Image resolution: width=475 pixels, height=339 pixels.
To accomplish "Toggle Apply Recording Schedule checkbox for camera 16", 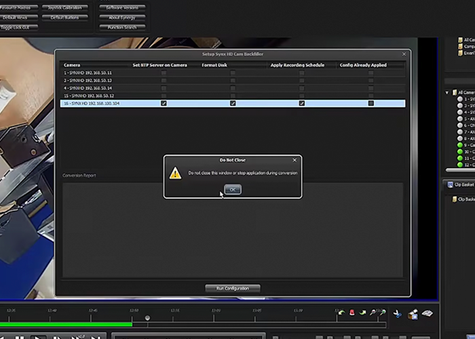I will [x=302, y=104].
